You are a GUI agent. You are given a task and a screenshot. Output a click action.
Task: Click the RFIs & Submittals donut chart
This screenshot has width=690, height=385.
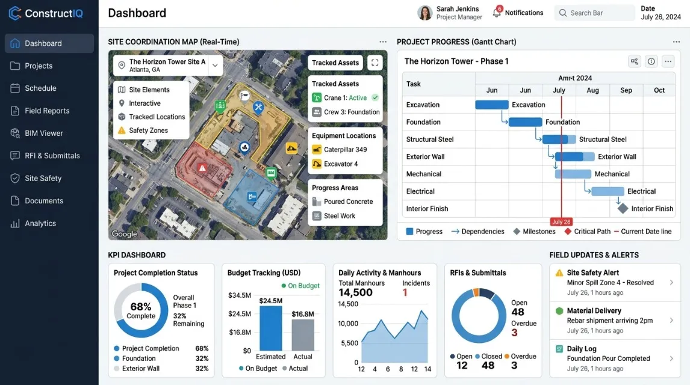[479, 316]
